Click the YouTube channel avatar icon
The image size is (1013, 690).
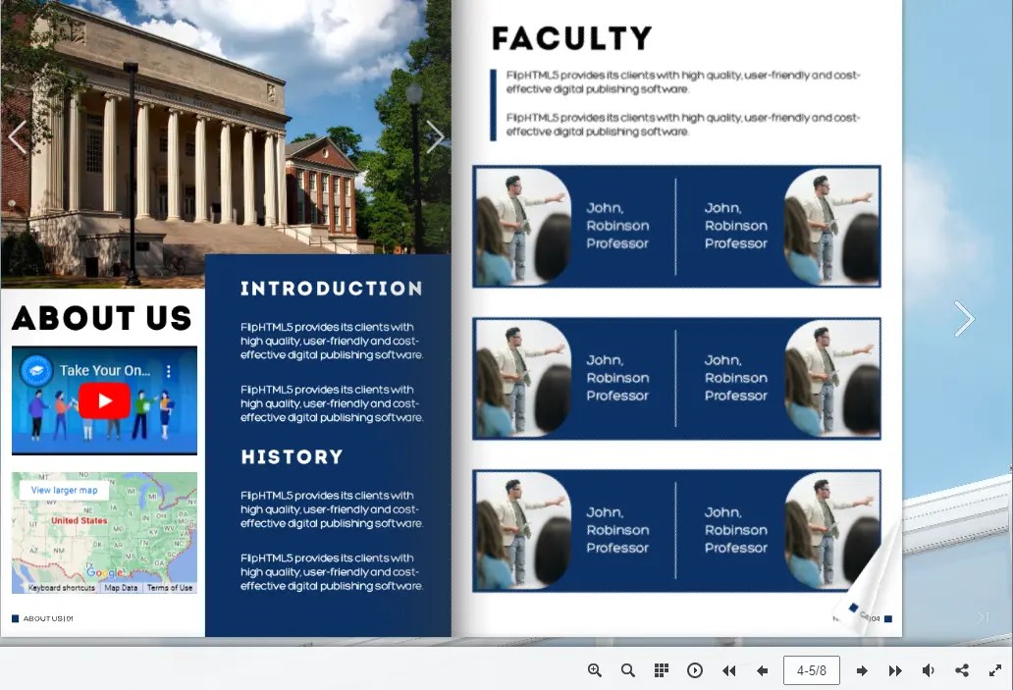[36, 371]
